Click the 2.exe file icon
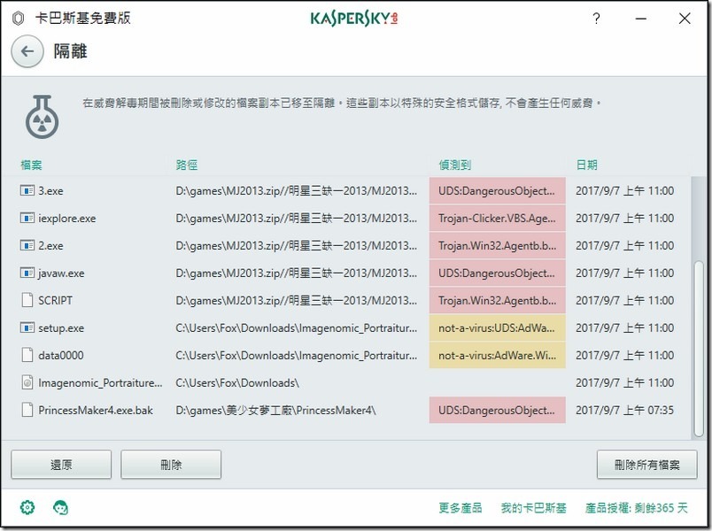The height and width of the screenshot is (531, 712). pos(27,245)
